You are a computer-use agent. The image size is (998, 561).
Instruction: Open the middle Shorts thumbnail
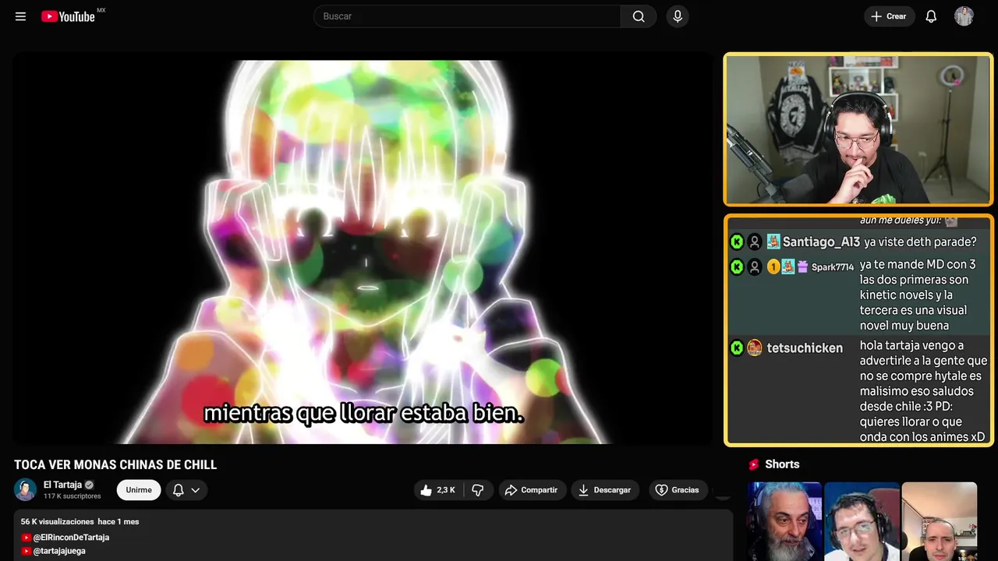[x=862, y=521]
